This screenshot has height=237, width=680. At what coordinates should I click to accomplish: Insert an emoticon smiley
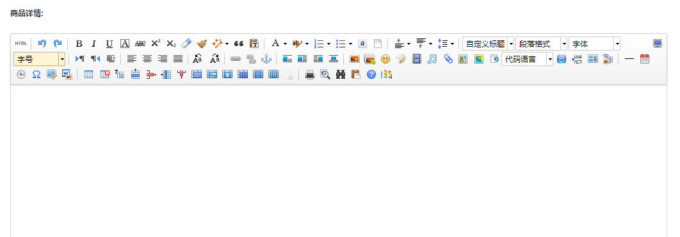pyautogui.click(x=385, y=59)
